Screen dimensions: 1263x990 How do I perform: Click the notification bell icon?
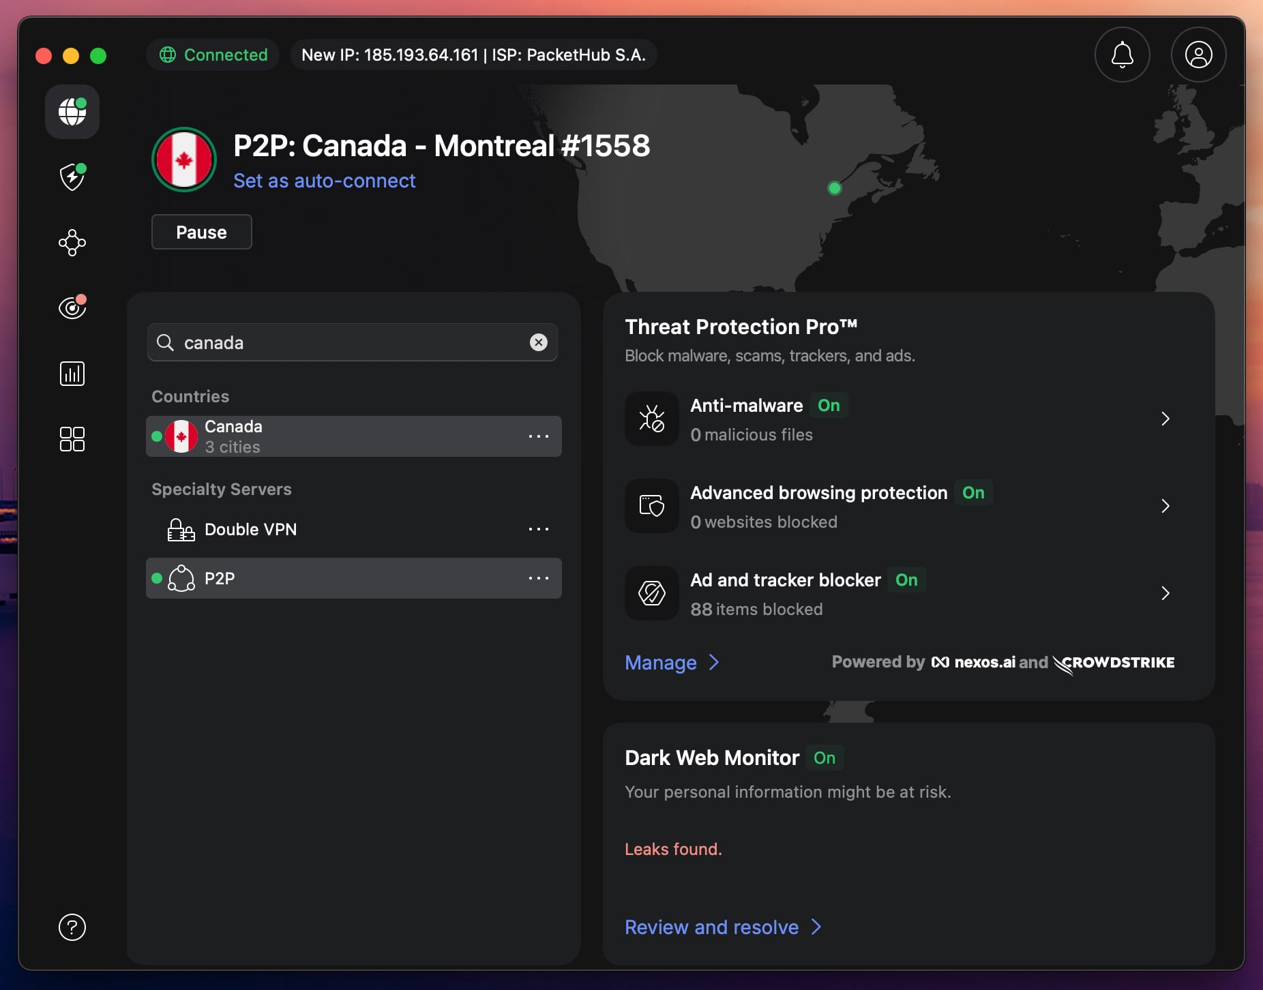(1122, 55)
